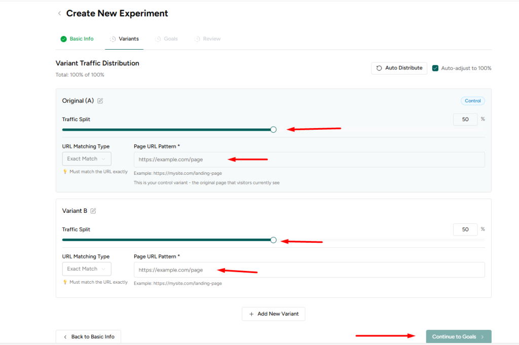Click Original (A) traffic percentage field
This screenshot has height=345, width=519.
tap(465, 119)
